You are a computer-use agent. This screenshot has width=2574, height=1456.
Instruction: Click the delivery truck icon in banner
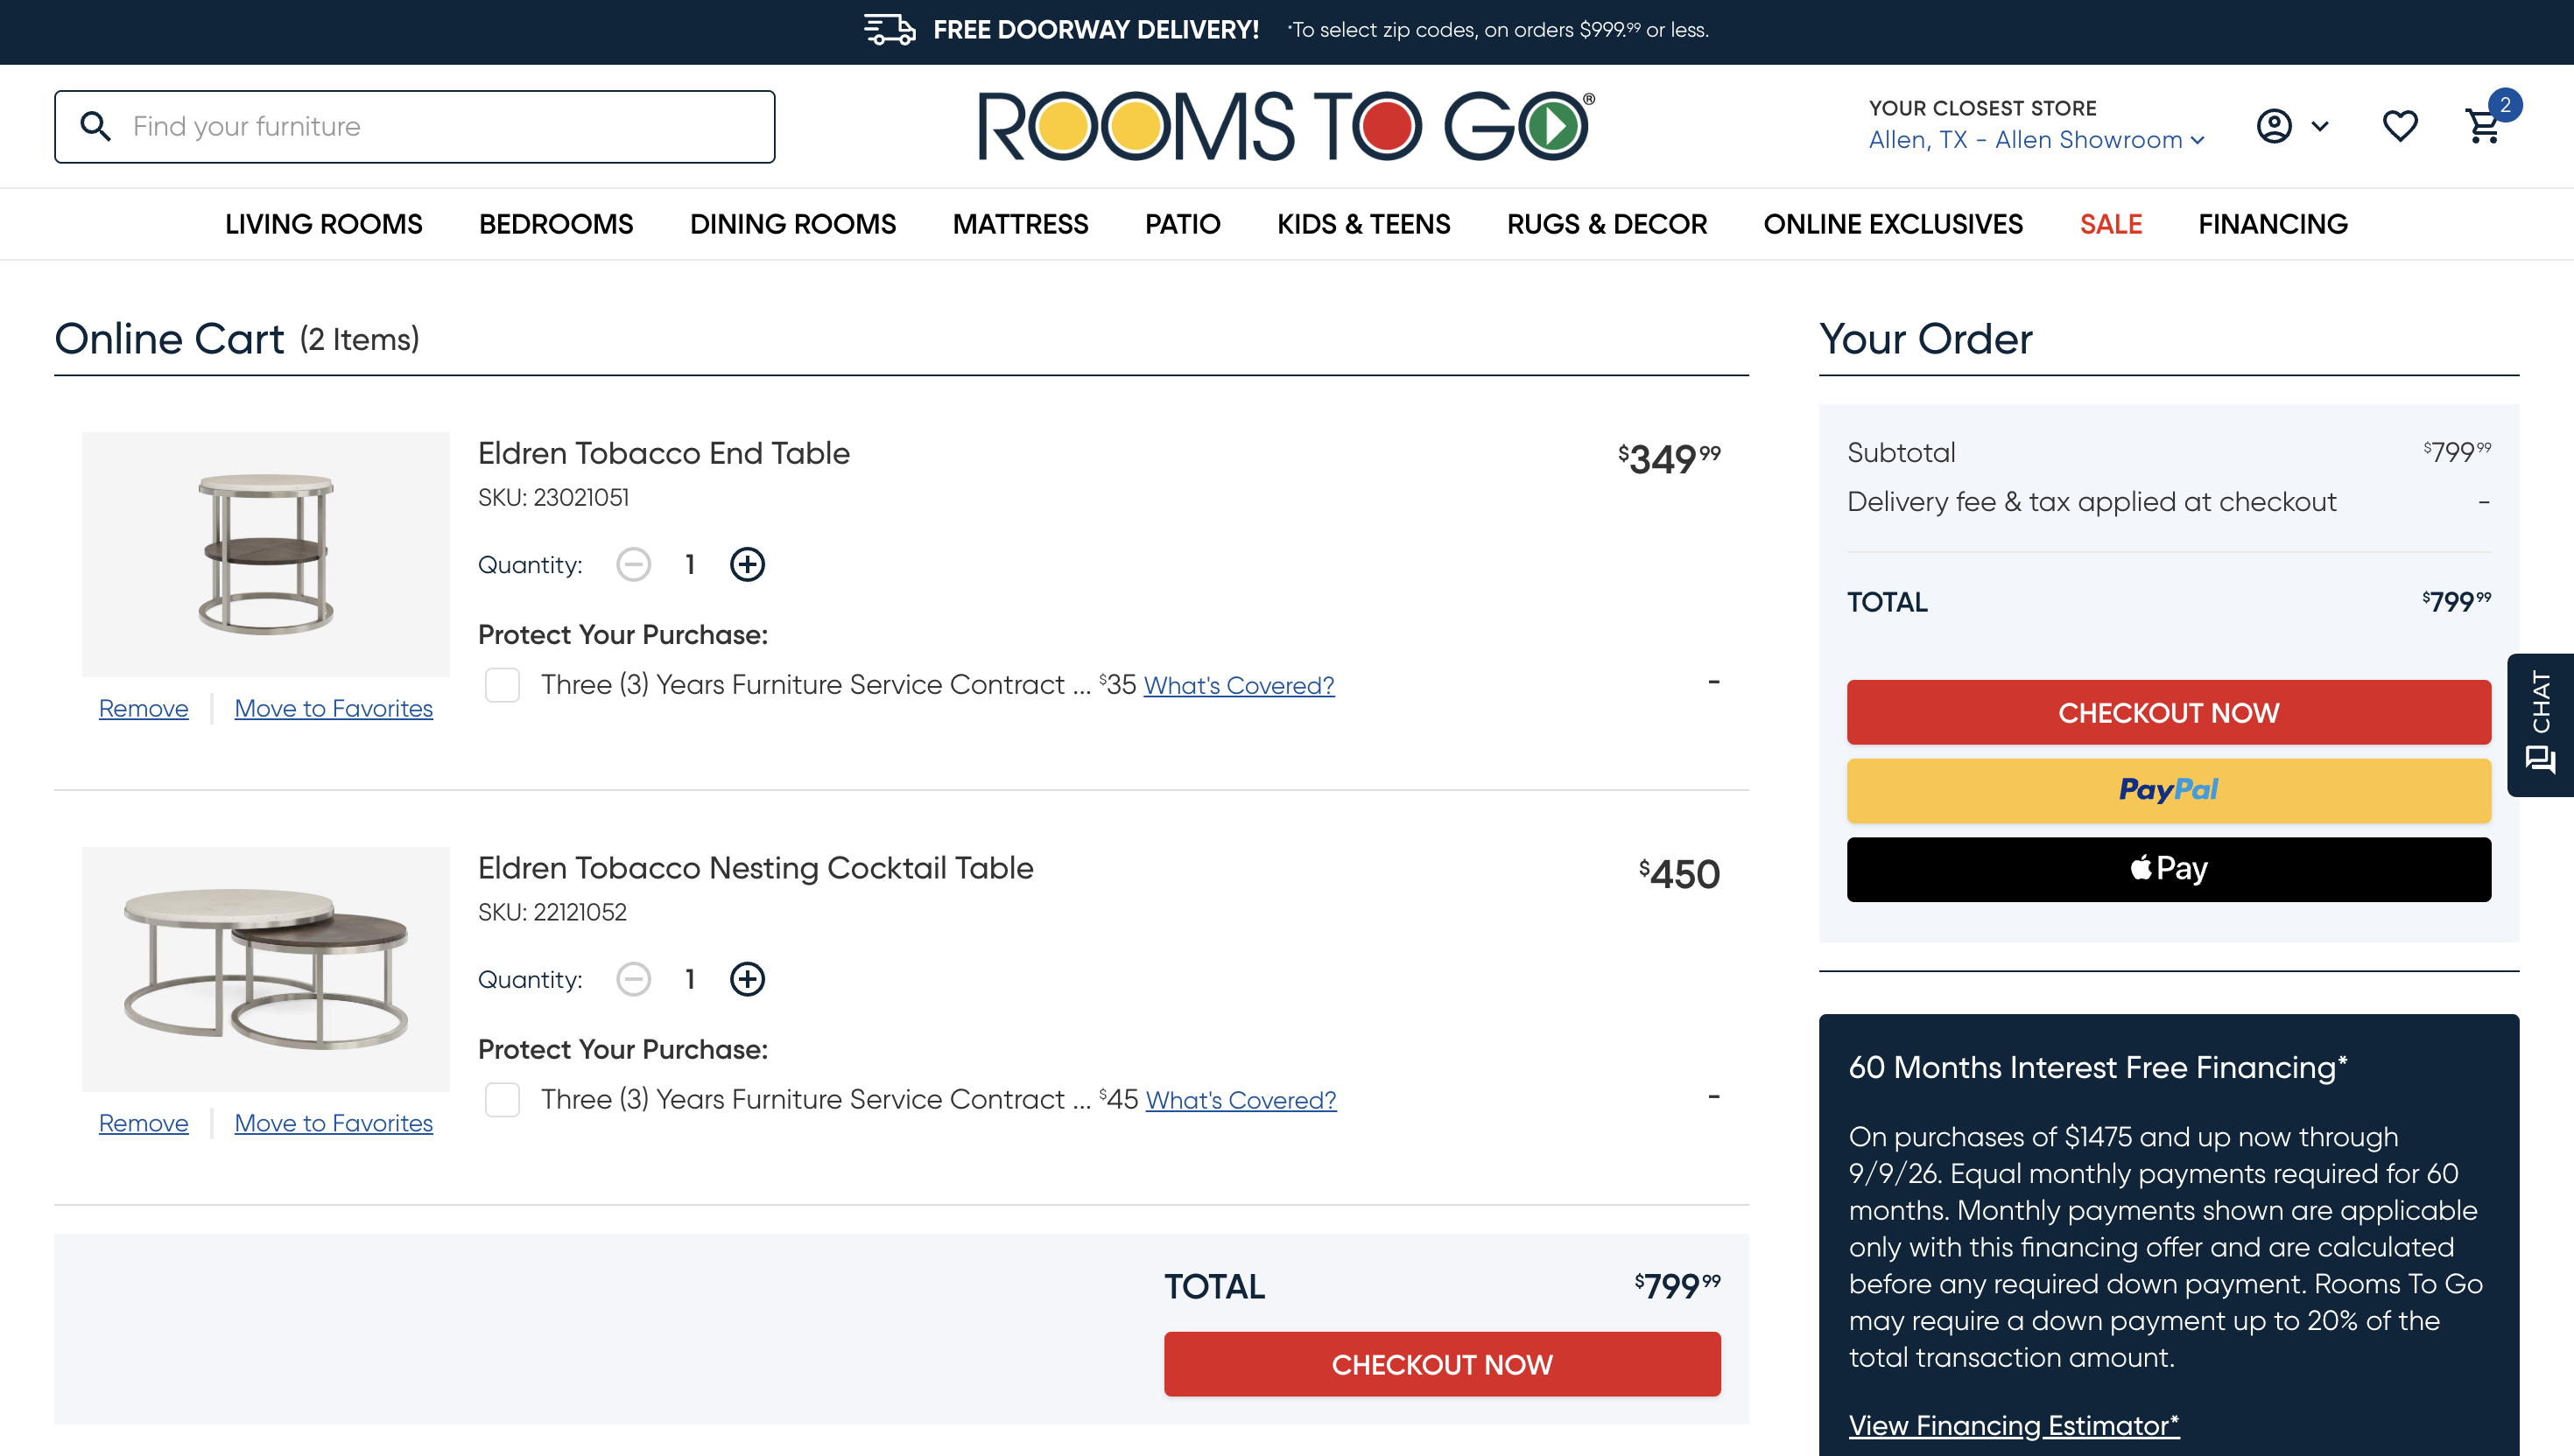(890, 30)
